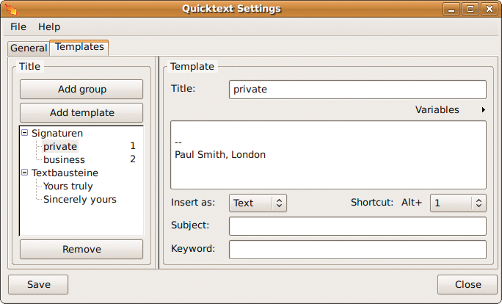Image resolution: width=502 pixels, height=304 pixels.
Task: Open the File menu
Action: [x=18, y=27]
